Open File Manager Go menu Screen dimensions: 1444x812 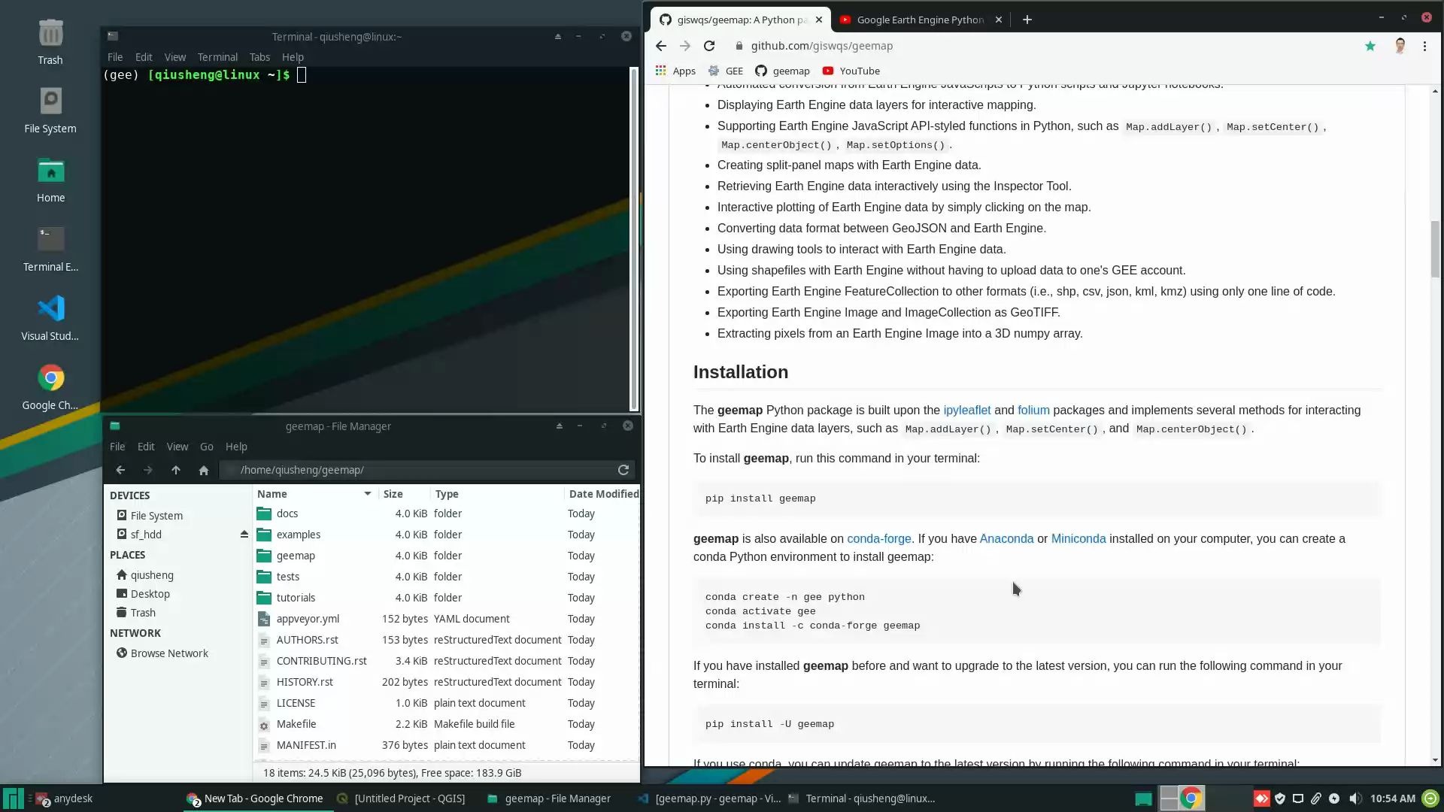[x=207, y=447]
